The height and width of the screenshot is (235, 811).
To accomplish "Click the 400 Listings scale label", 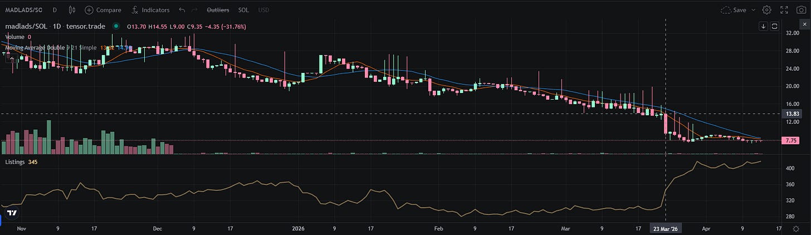I will 789,168.
